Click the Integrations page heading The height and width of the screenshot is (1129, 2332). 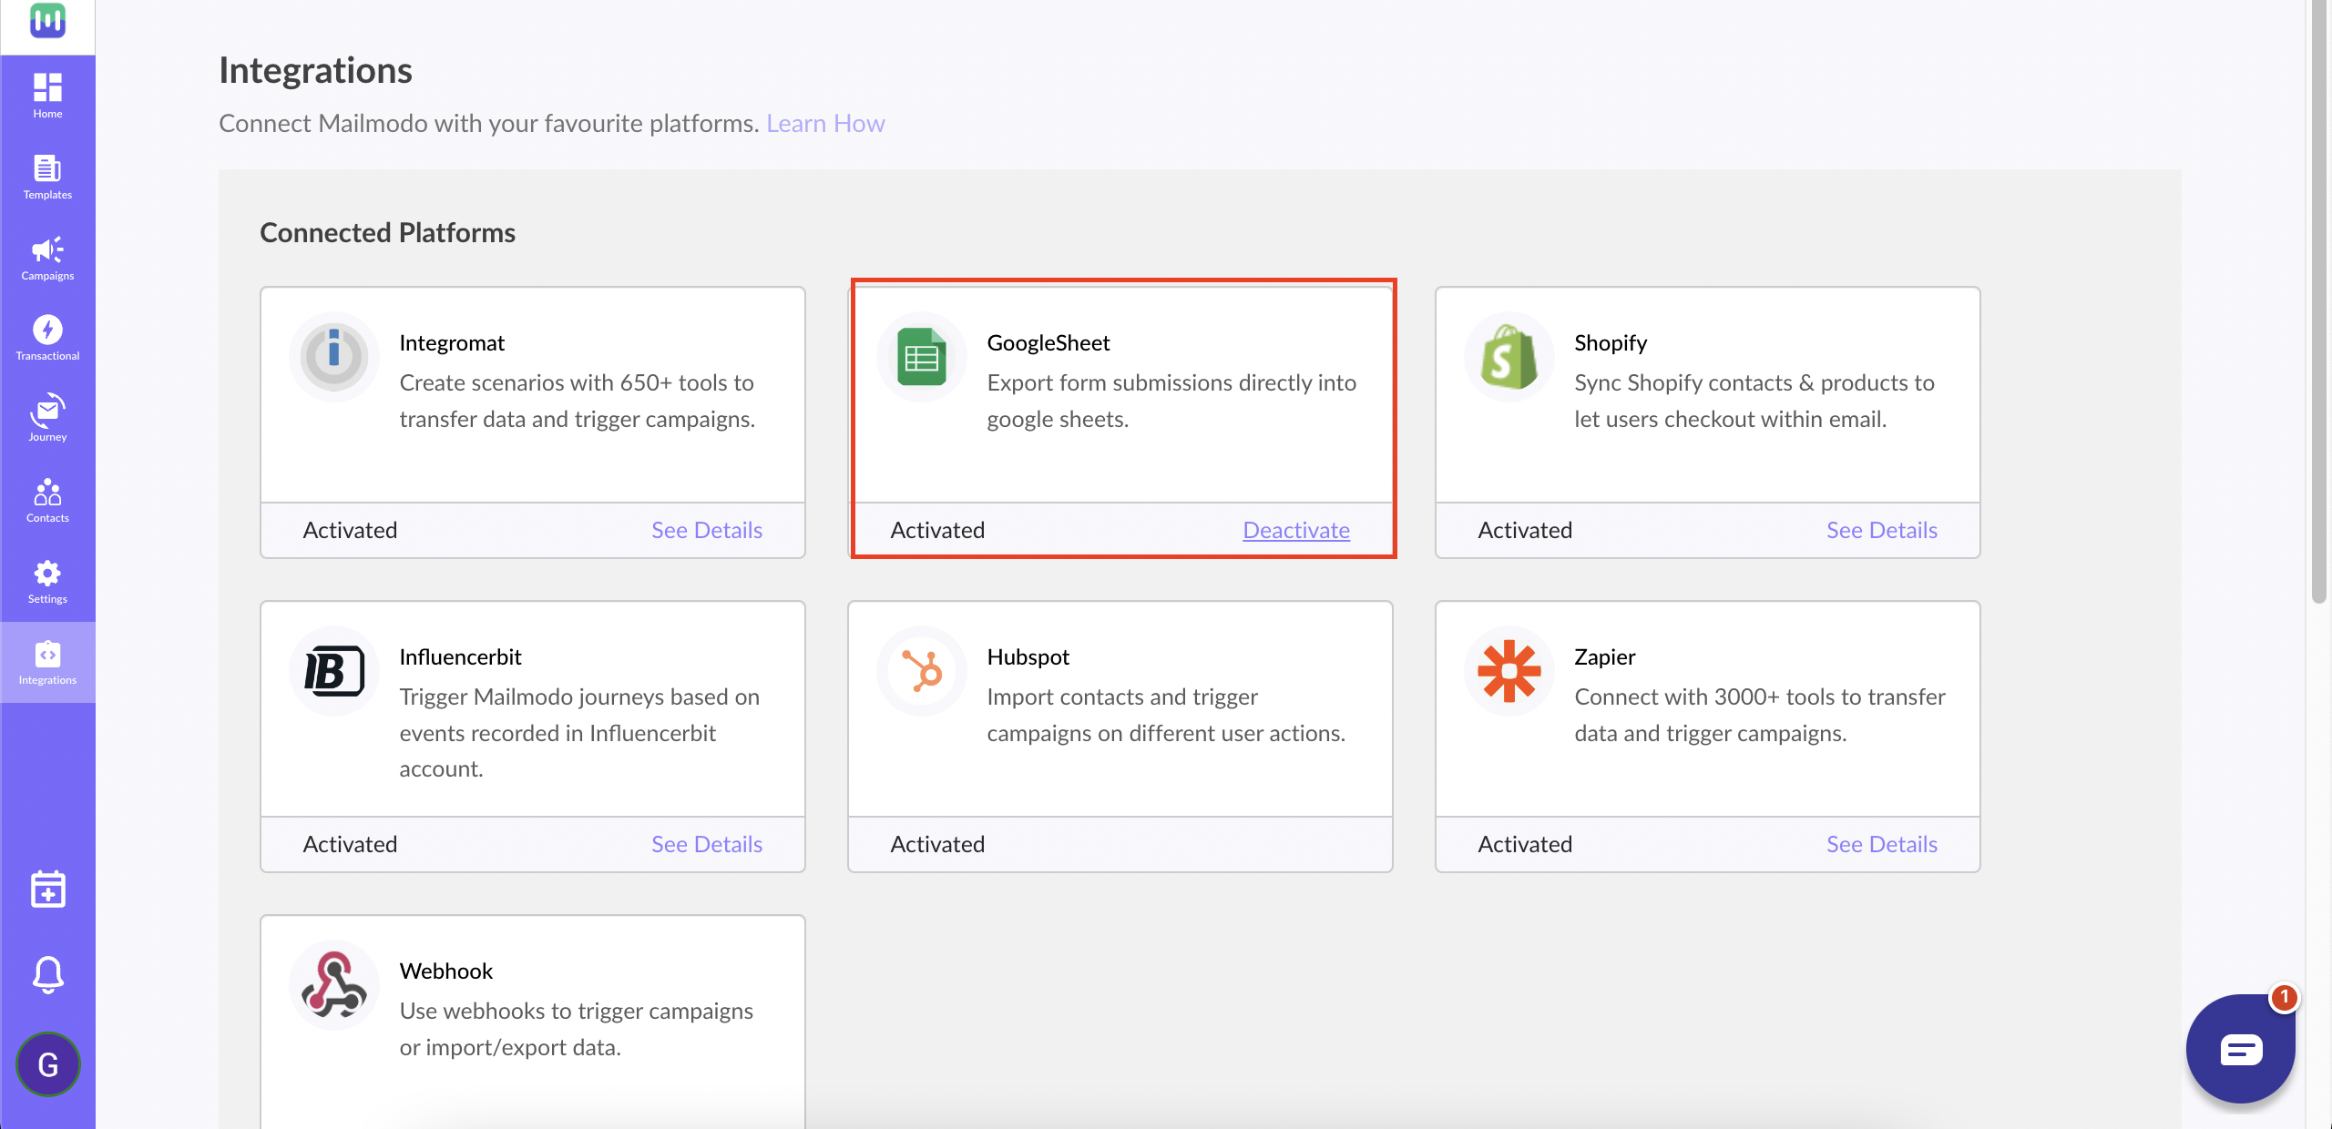point(315,70)
